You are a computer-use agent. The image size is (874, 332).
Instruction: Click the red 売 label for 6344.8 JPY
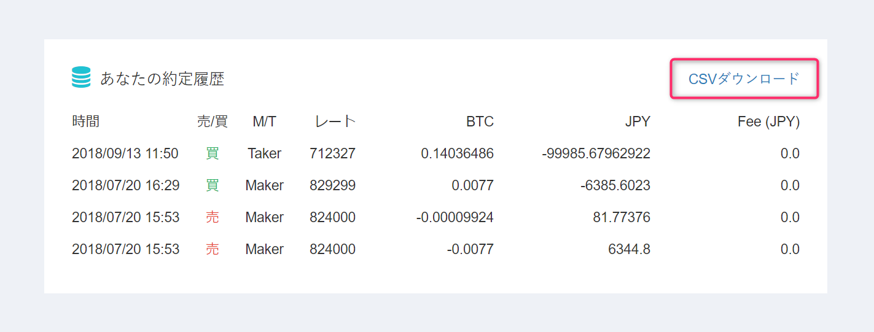[212, 249]
